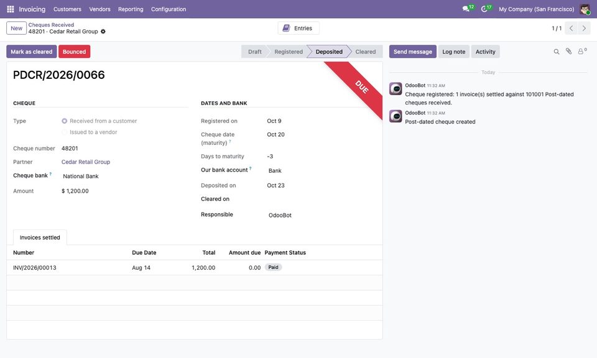Open the gear actions menu beside record name
Viewport: 597px width, 358px height.
coord(103,32)
